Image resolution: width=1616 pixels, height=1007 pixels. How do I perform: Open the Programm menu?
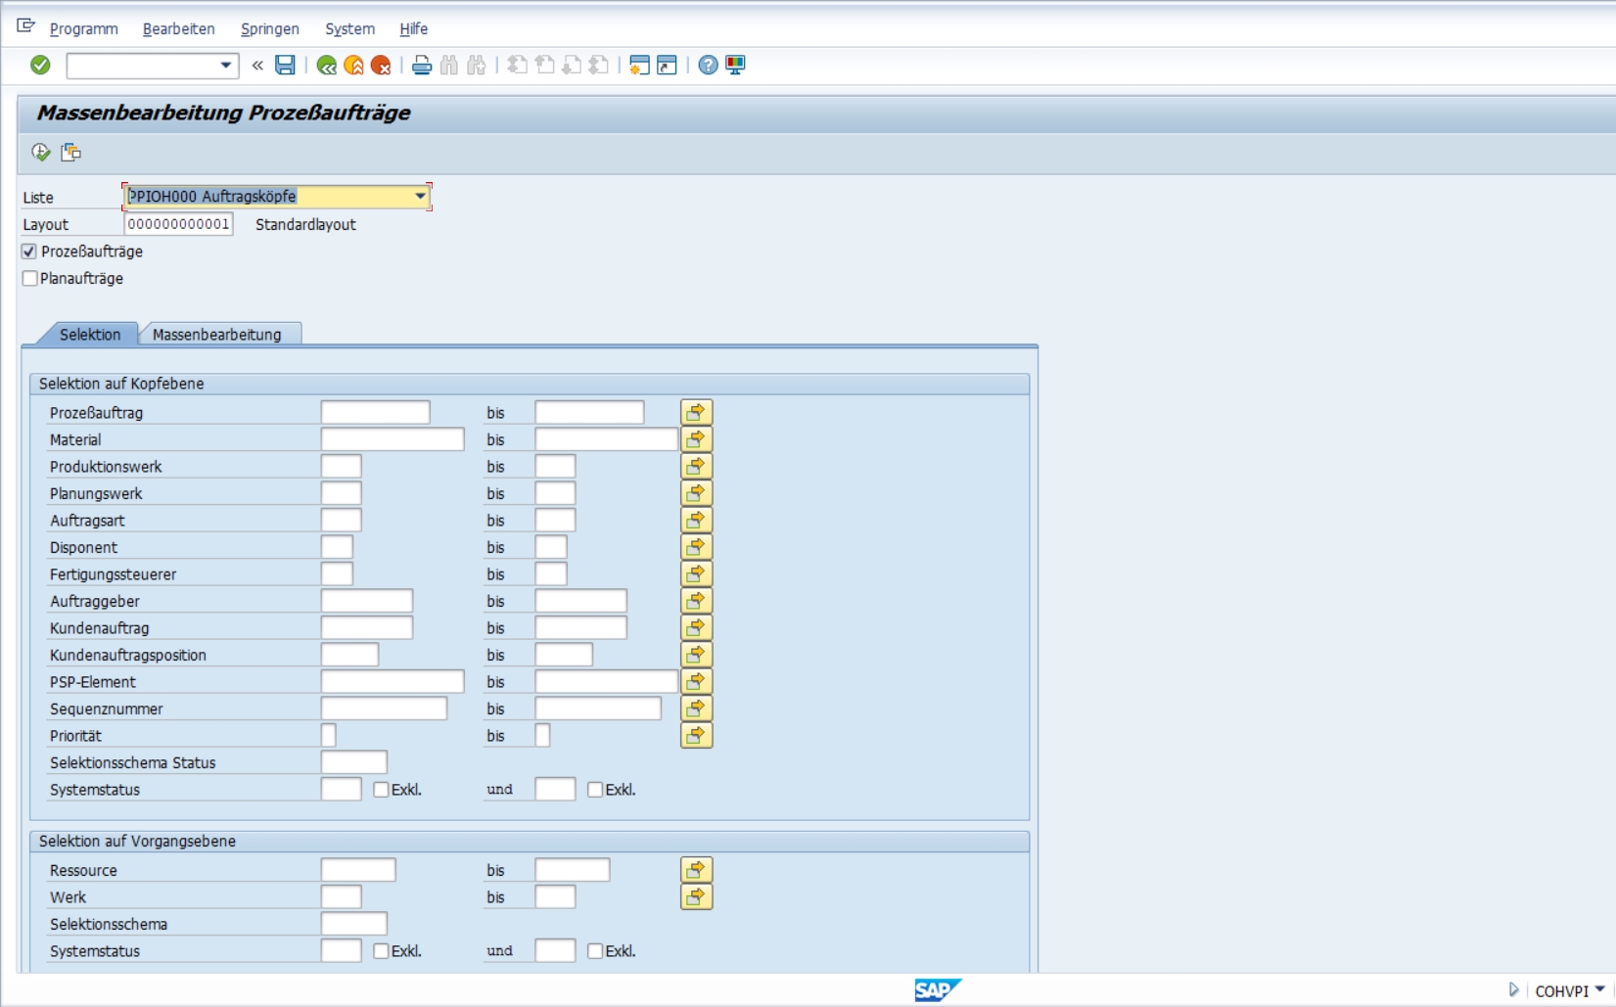(x=83, y=28)
